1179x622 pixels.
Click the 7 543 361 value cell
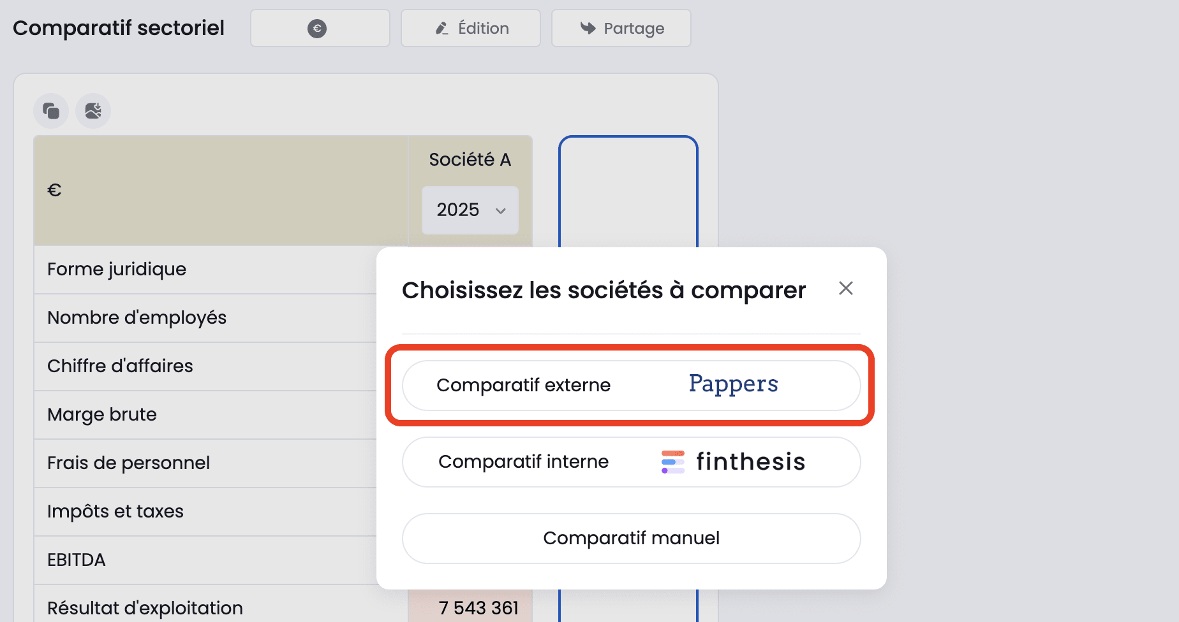pos(478,608)
